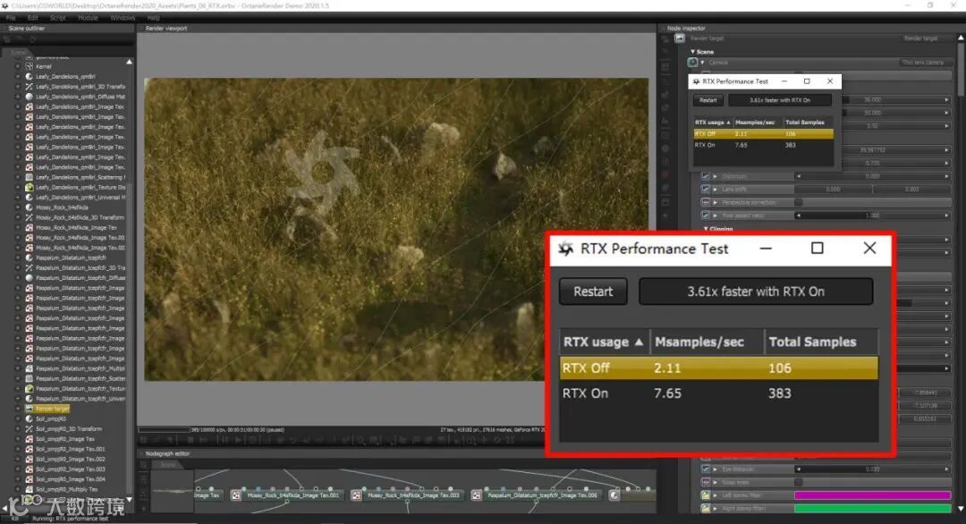The image size is (966, 524).
Task: Click the Leafy_Dandelions Scattering node icon
Action: (29, 177)
